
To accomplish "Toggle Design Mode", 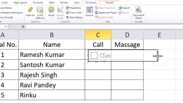I will tap(60, 13).
